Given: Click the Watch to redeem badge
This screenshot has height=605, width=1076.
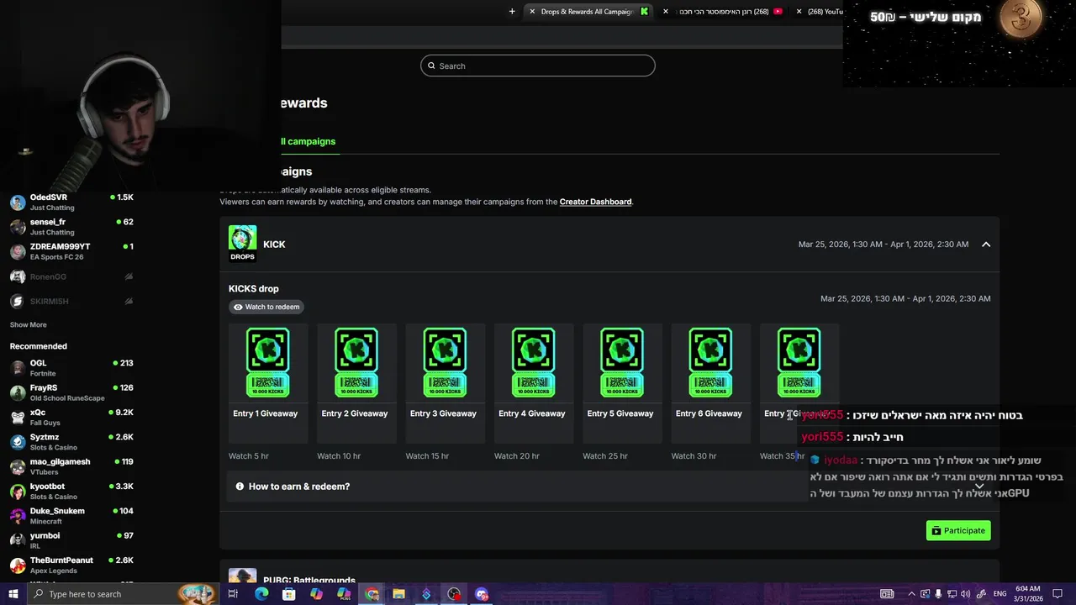Looking at the screenshot, I should coord(267,307).
